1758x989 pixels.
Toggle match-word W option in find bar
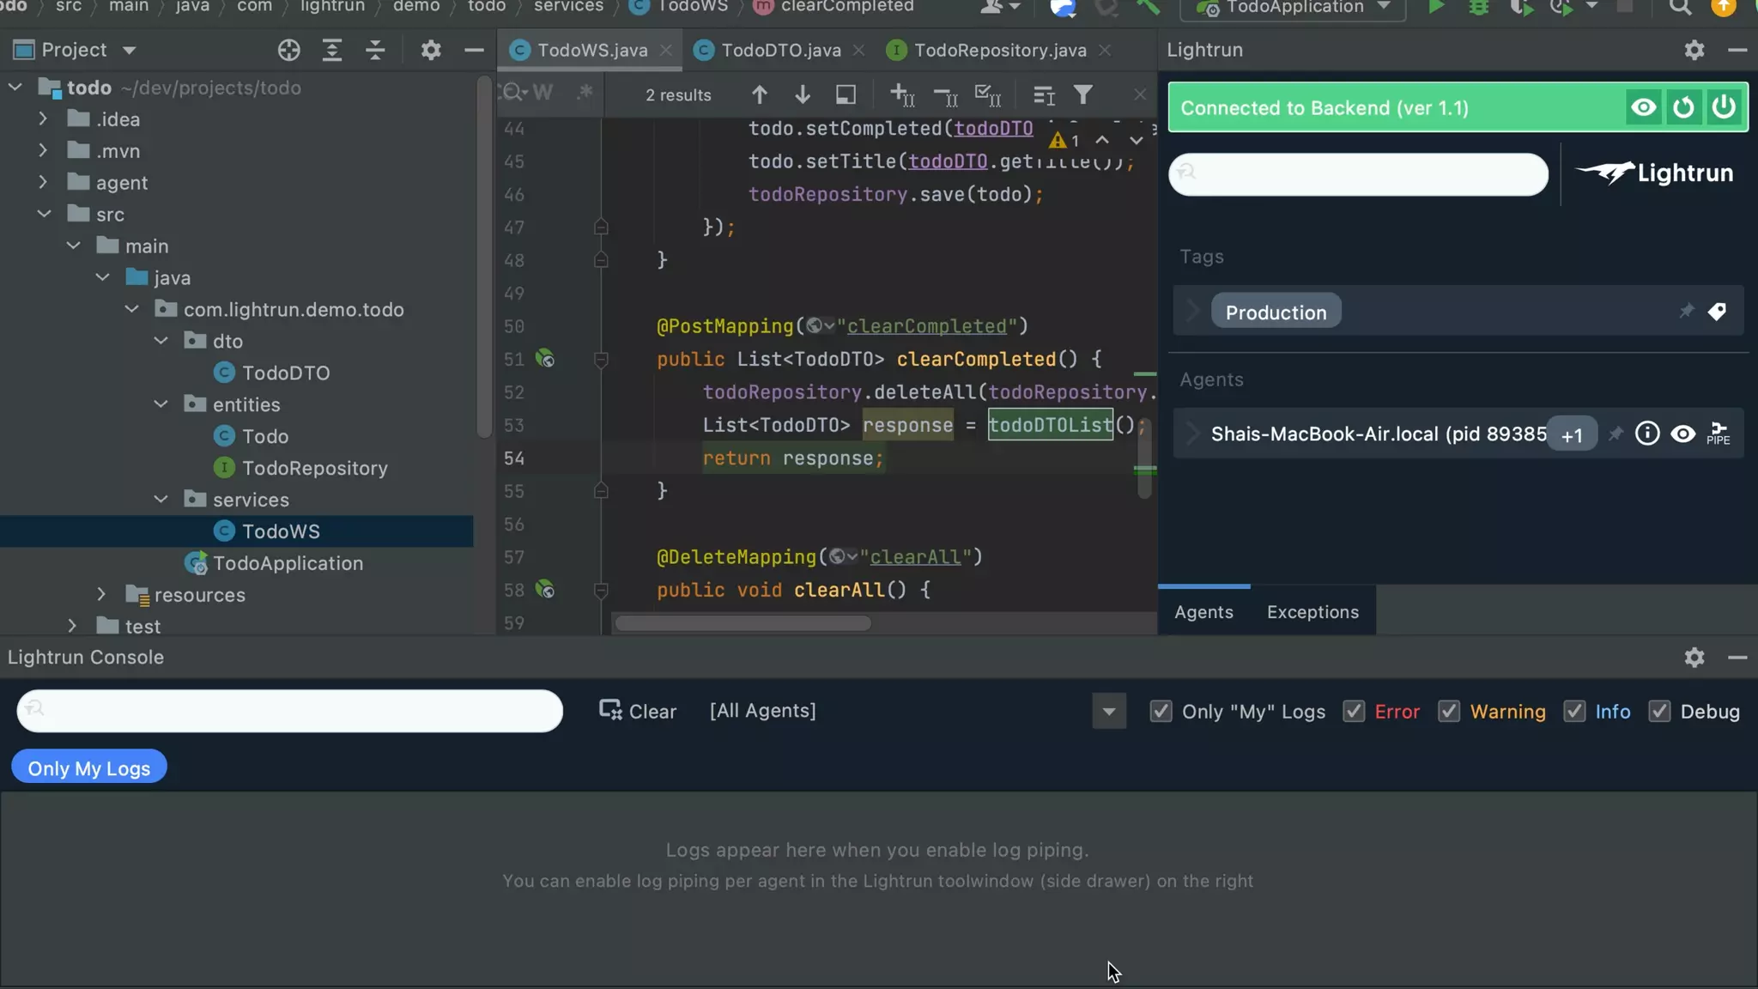pos(543,92)
